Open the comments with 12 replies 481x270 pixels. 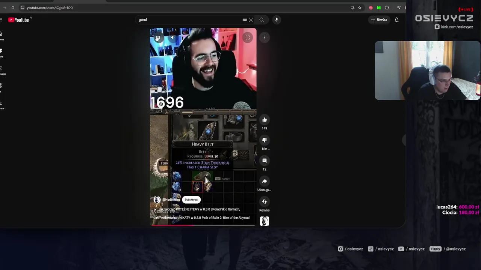coord(265,160)
